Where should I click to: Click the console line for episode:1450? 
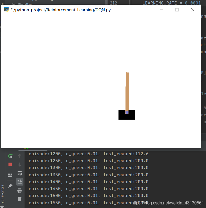[89, 189]
